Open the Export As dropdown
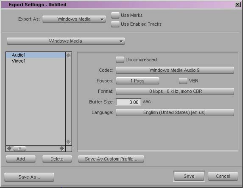This screenshot has width=243, height=188. point(74,19)
